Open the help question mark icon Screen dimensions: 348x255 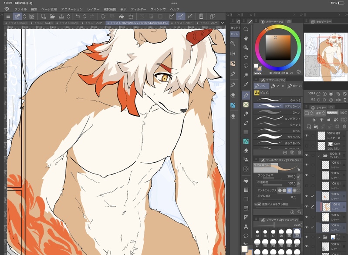[213, 17]
